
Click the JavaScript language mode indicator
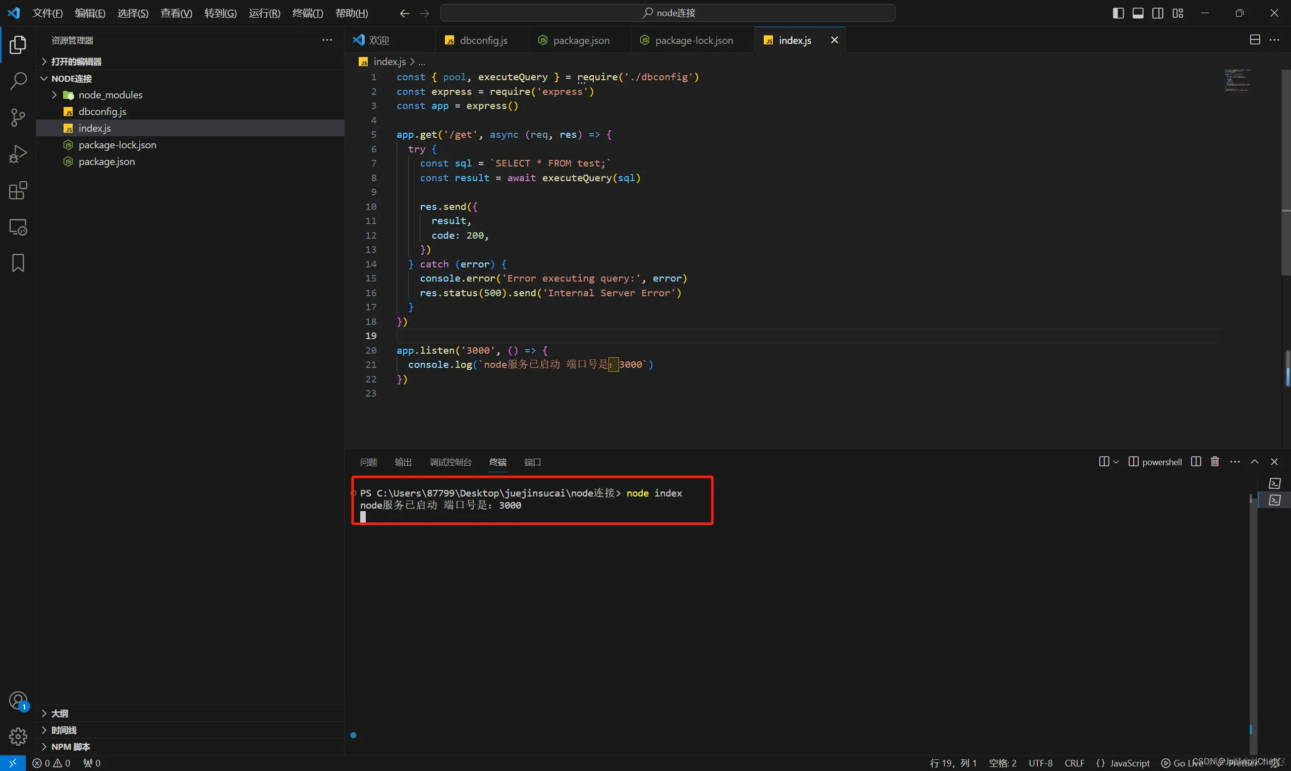click(1129, 763)
